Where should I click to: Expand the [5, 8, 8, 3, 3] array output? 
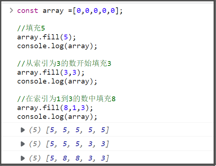click(22, 158)
